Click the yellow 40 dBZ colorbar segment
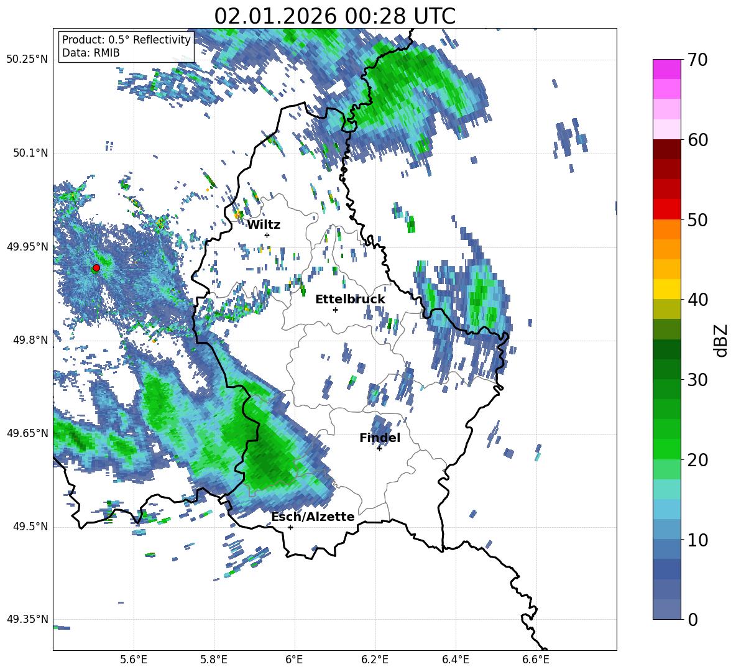736x672 pixels. 666,289
